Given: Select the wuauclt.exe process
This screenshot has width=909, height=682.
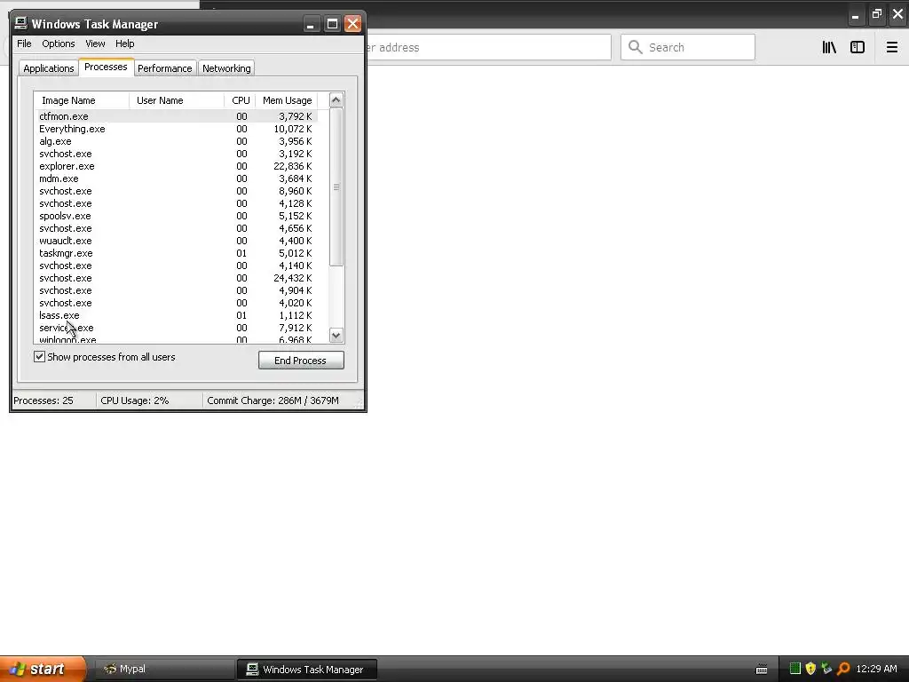Looking at the screenshot, I should tap(176, 241).
